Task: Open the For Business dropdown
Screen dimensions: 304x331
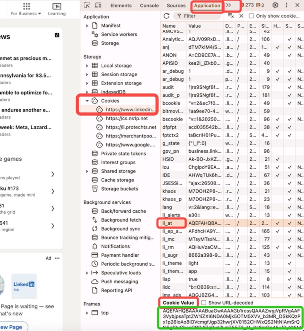Action: click(26, 14)
